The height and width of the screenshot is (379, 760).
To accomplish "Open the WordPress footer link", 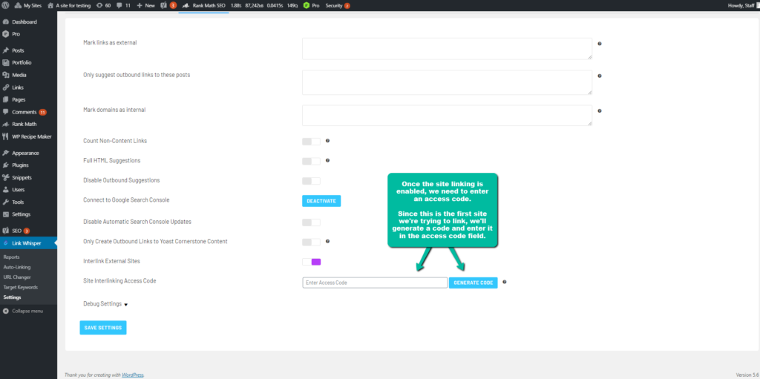I will [133, 375].
